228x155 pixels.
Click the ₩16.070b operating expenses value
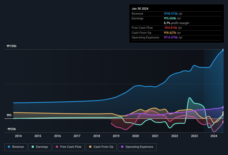171,37
